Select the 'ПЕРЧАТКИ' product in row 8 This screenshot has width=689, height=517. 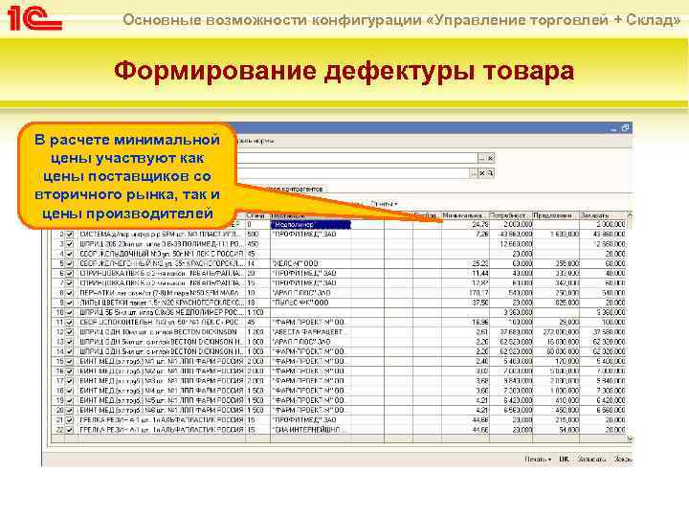click(161, 293)
